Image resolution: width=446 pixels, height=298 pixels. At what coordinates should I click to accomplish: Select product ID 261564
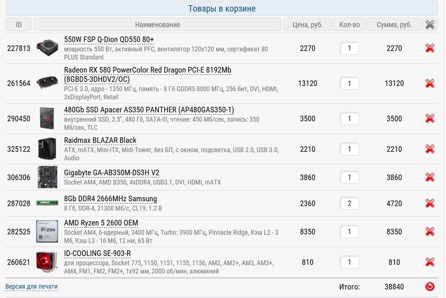(x=19, y=83)
